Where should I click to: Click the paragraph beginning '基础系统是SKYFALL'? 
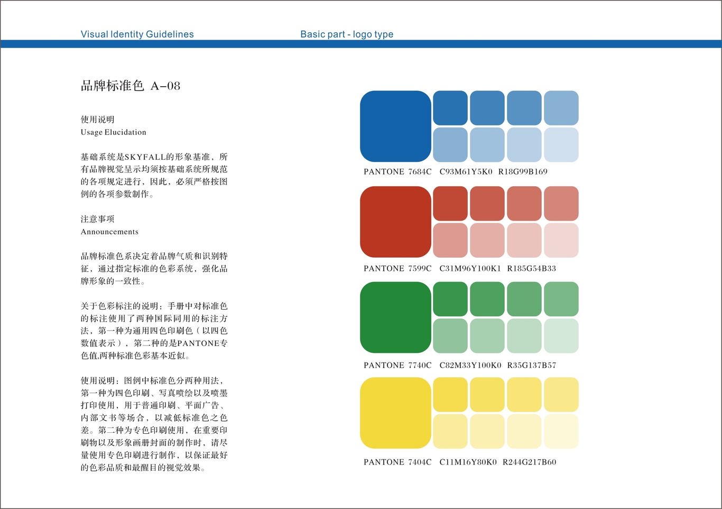tap(154, 176)
